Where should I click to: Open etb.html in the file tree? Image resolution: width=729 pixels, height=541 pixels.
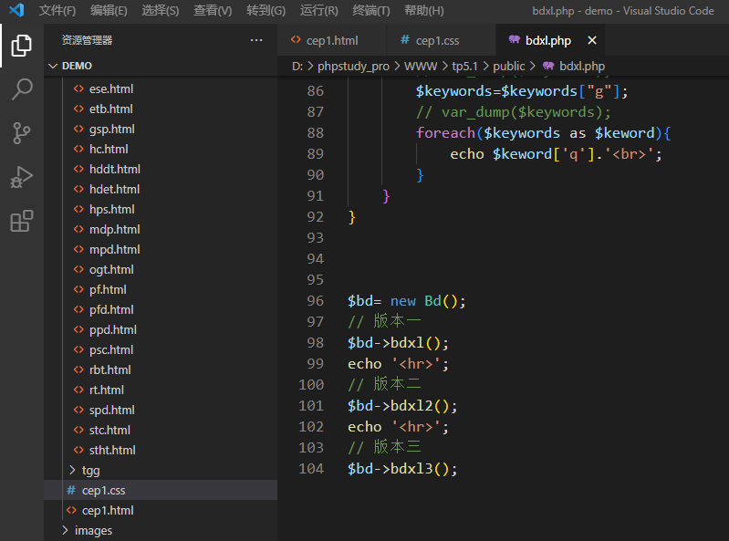tap(161, 109)
